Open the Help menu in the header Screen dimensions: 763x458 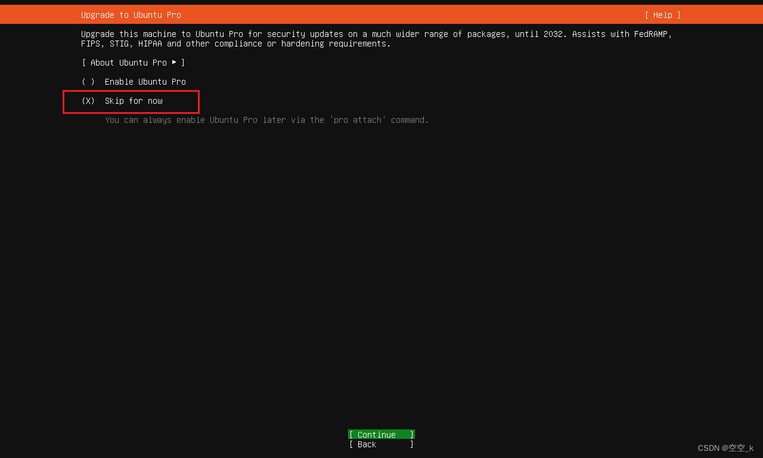(x=662, y=15)
